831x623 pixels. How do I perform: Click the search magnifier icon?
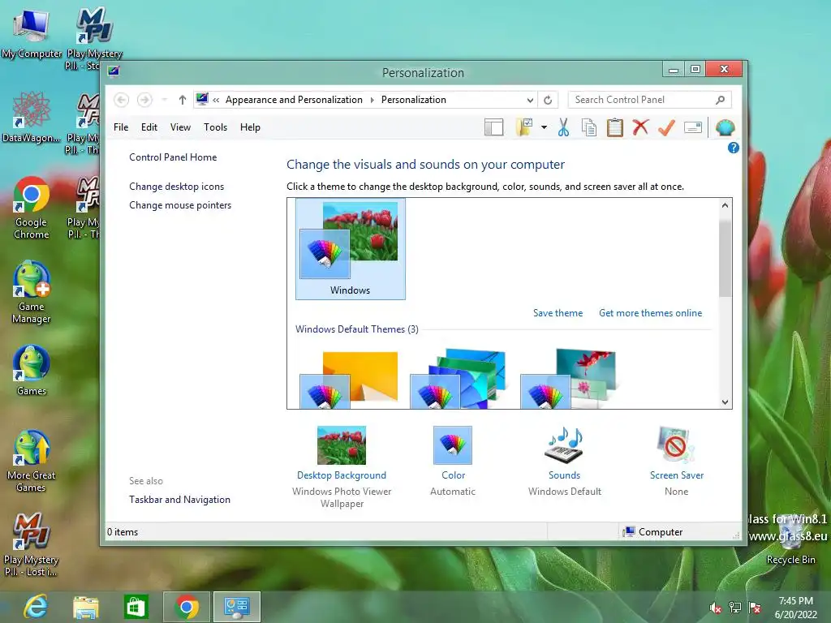[721, 100]
